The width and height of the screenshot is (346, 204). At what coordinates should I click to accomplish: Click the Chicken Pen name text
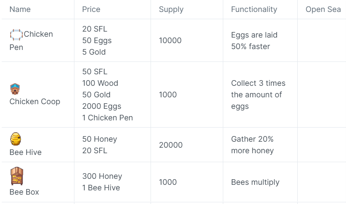31,41
